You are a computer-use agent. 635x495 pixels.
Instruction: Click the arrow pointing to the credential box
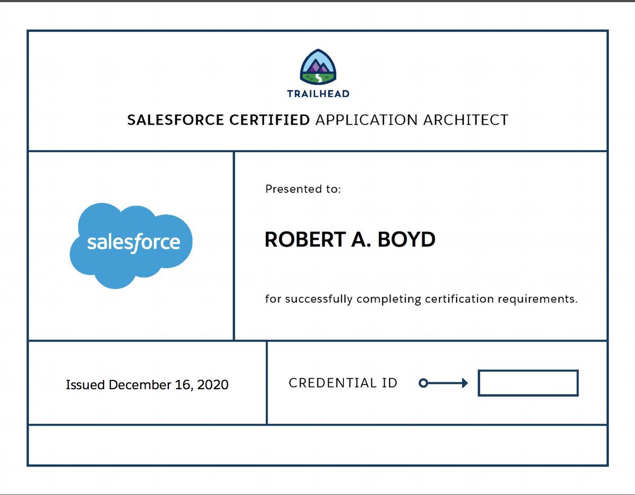450,382
